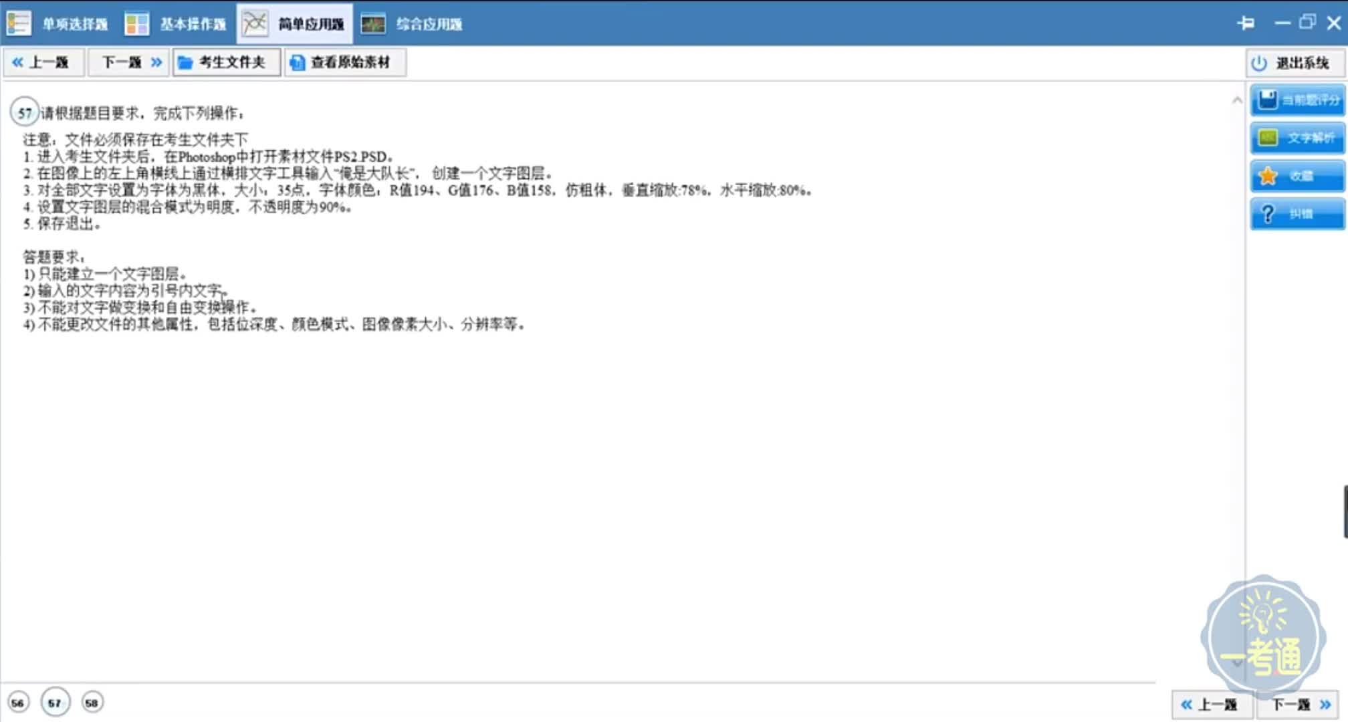Switch to the 基本操作题 tab
The width and height of the screenshot is (1348, 722).
point(176,24)
